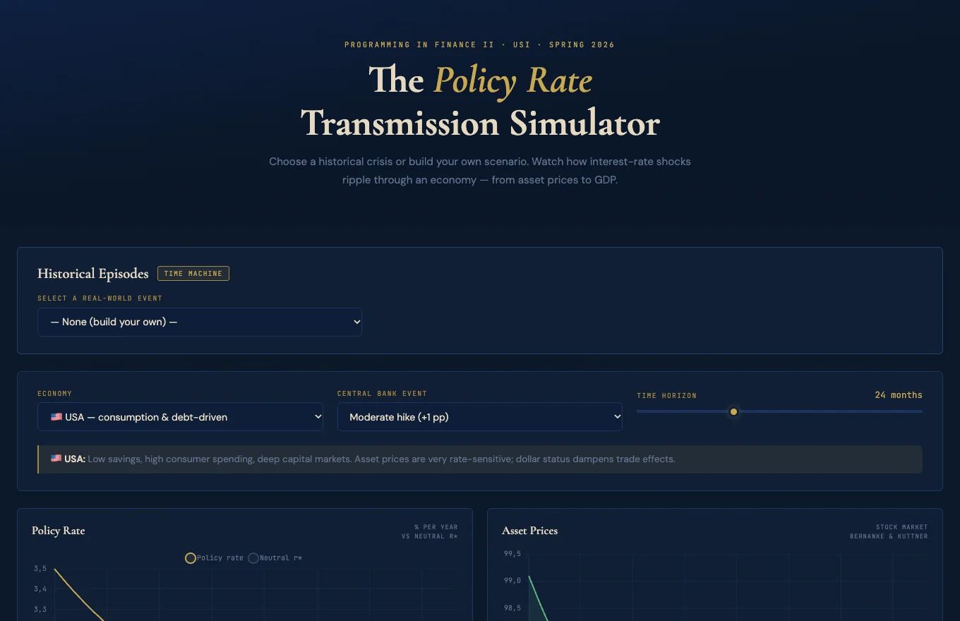Screen dimensions: 960x621
Task: Click the 99,0 value on Asset Prices axis
Action: coord(512,581)
